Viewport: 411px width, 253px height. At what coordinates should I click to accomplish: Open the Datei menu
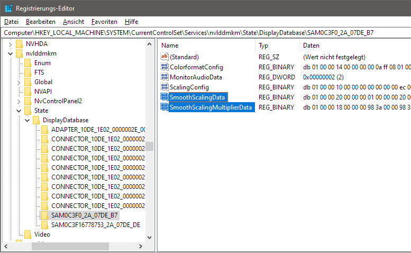pyautogui.click(x=11, y=22)
